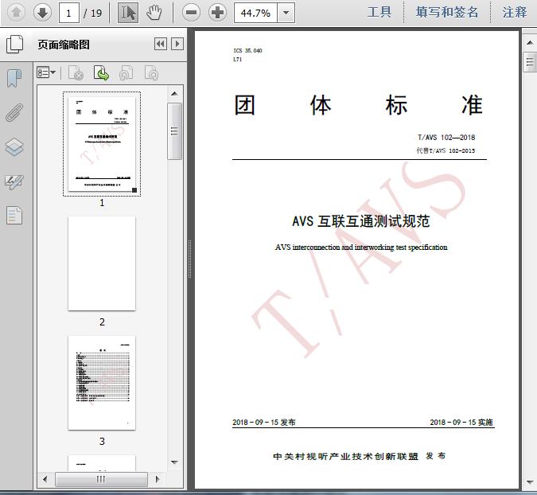This screenshot has width=537, height=495.
Task: Open the Bookmarks panel from the sidebar
Action: (14, 78)
